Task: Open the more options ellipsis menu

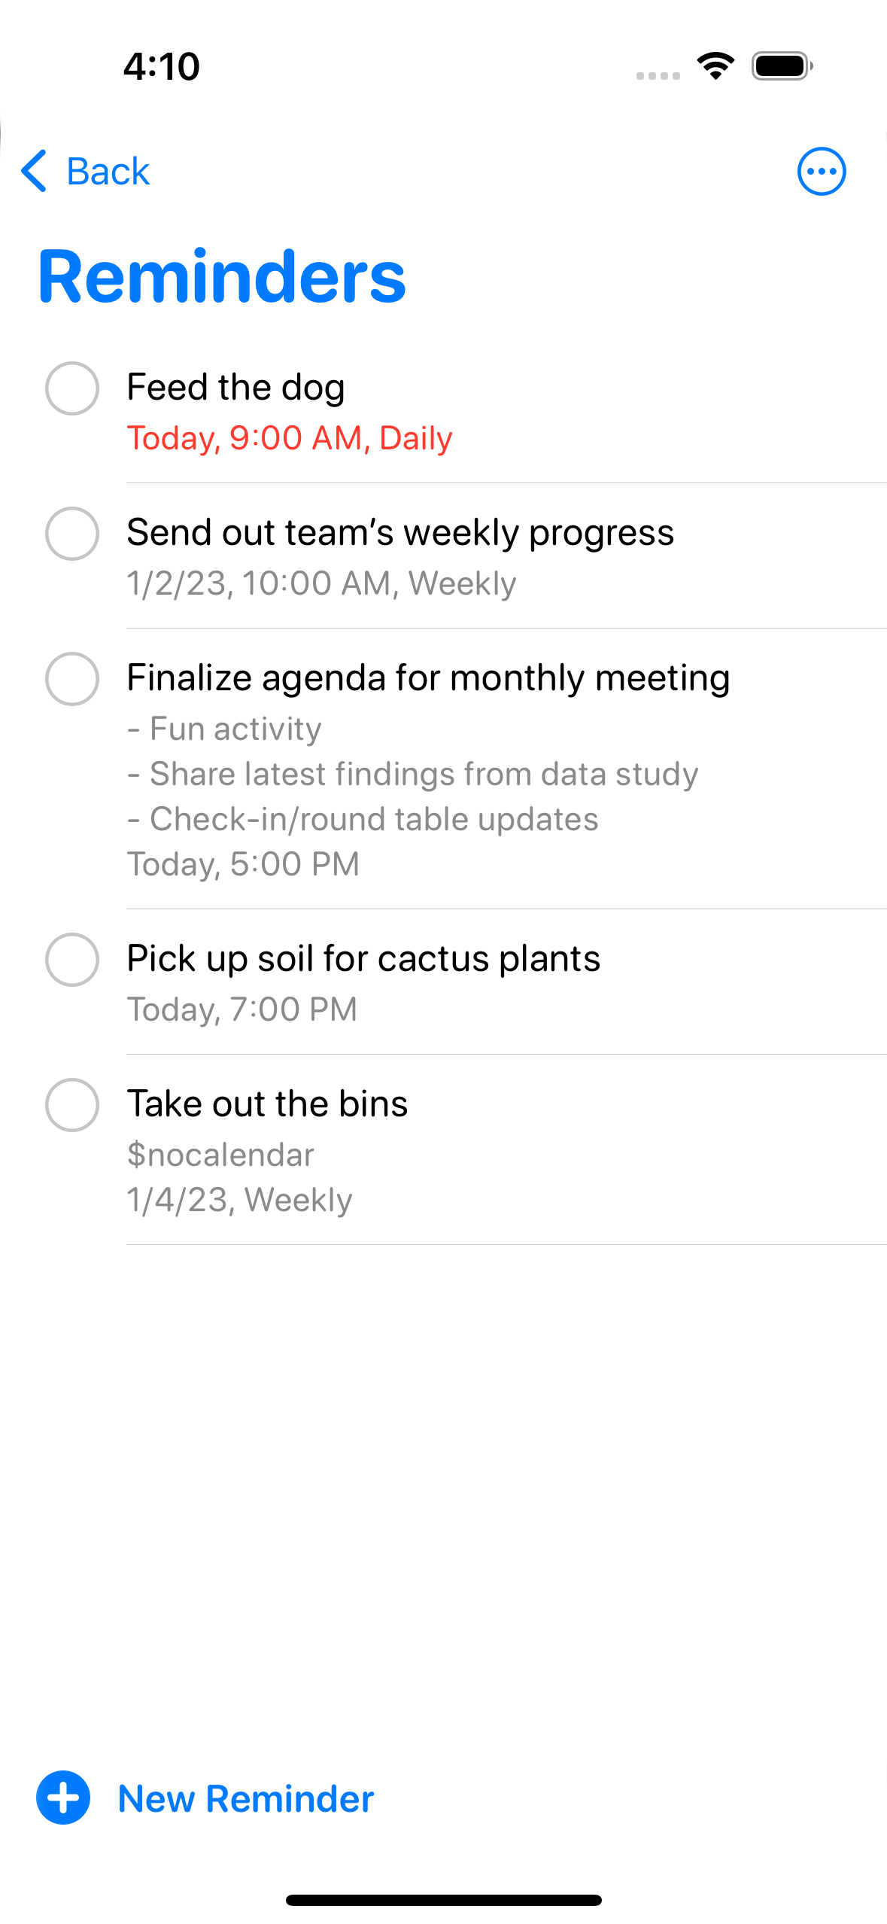Action: [821, 171]
